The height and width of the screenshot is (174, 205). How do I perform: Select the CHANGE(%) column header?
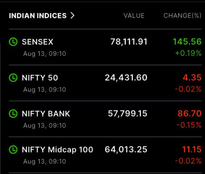(x=182, y=15)
